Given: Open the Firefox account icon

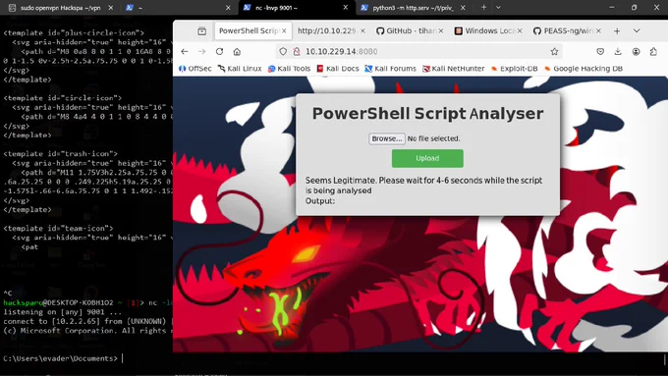Looking at the screenshot, I should click(636, 51).
